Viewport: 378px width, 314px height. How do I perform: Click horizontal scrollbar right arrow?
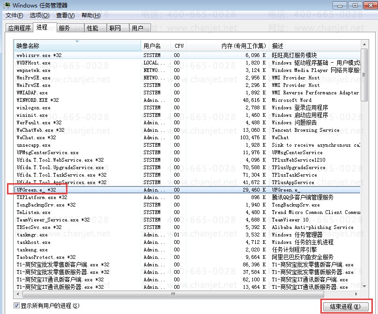click(x=357, y=294)
